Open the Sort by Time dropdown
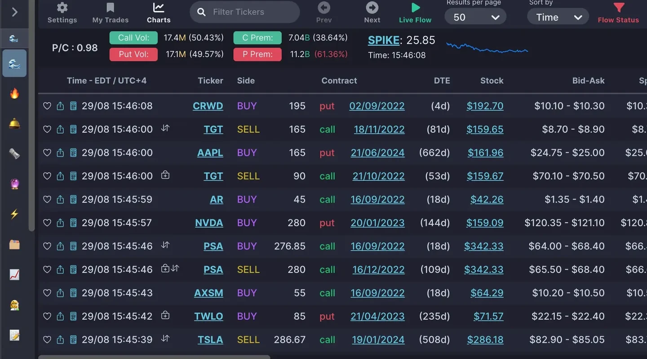Image resolution: width=647 pixels, height=359 pixels. (x=558, y=17)
